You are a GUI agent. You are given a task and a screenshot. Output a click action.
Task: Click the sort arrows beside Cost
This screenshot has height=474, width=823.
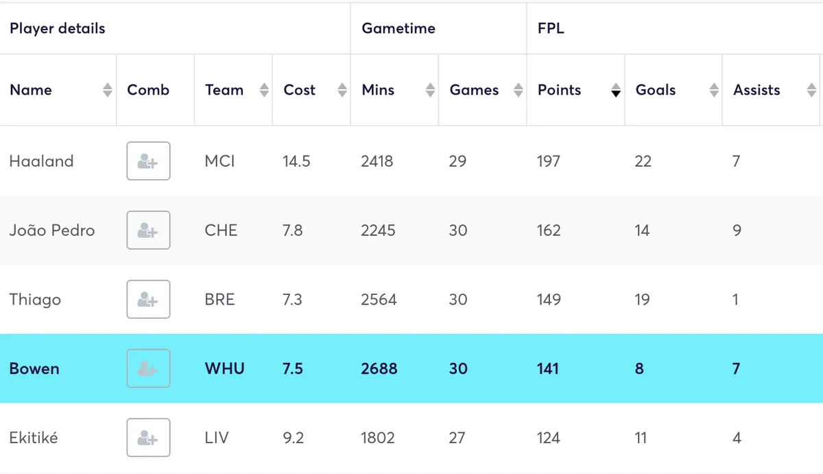coord(342,90)
